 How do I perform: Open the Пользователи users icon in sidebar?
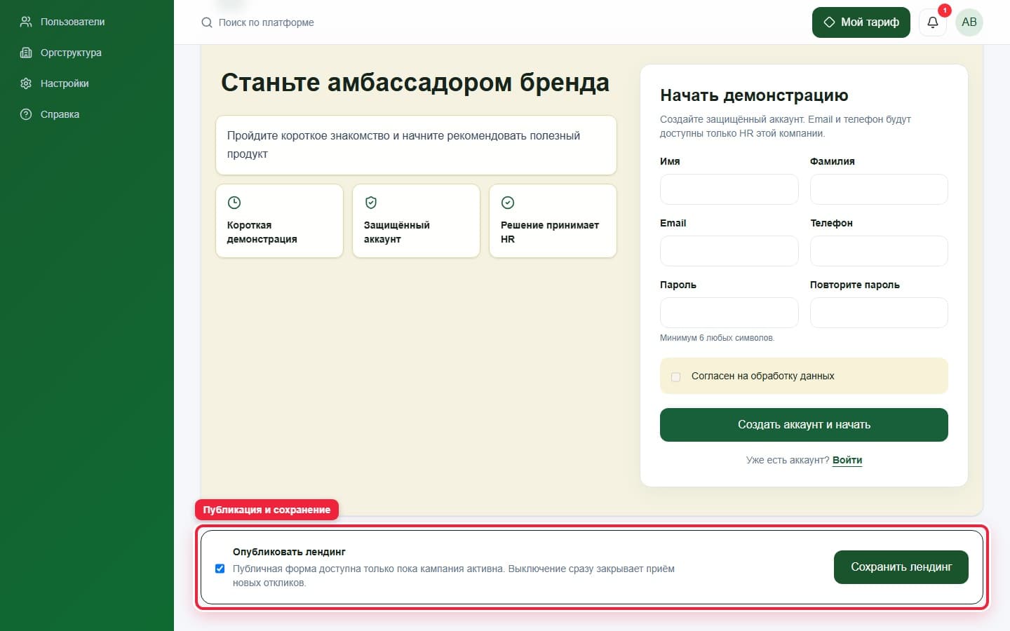(26, 22)
